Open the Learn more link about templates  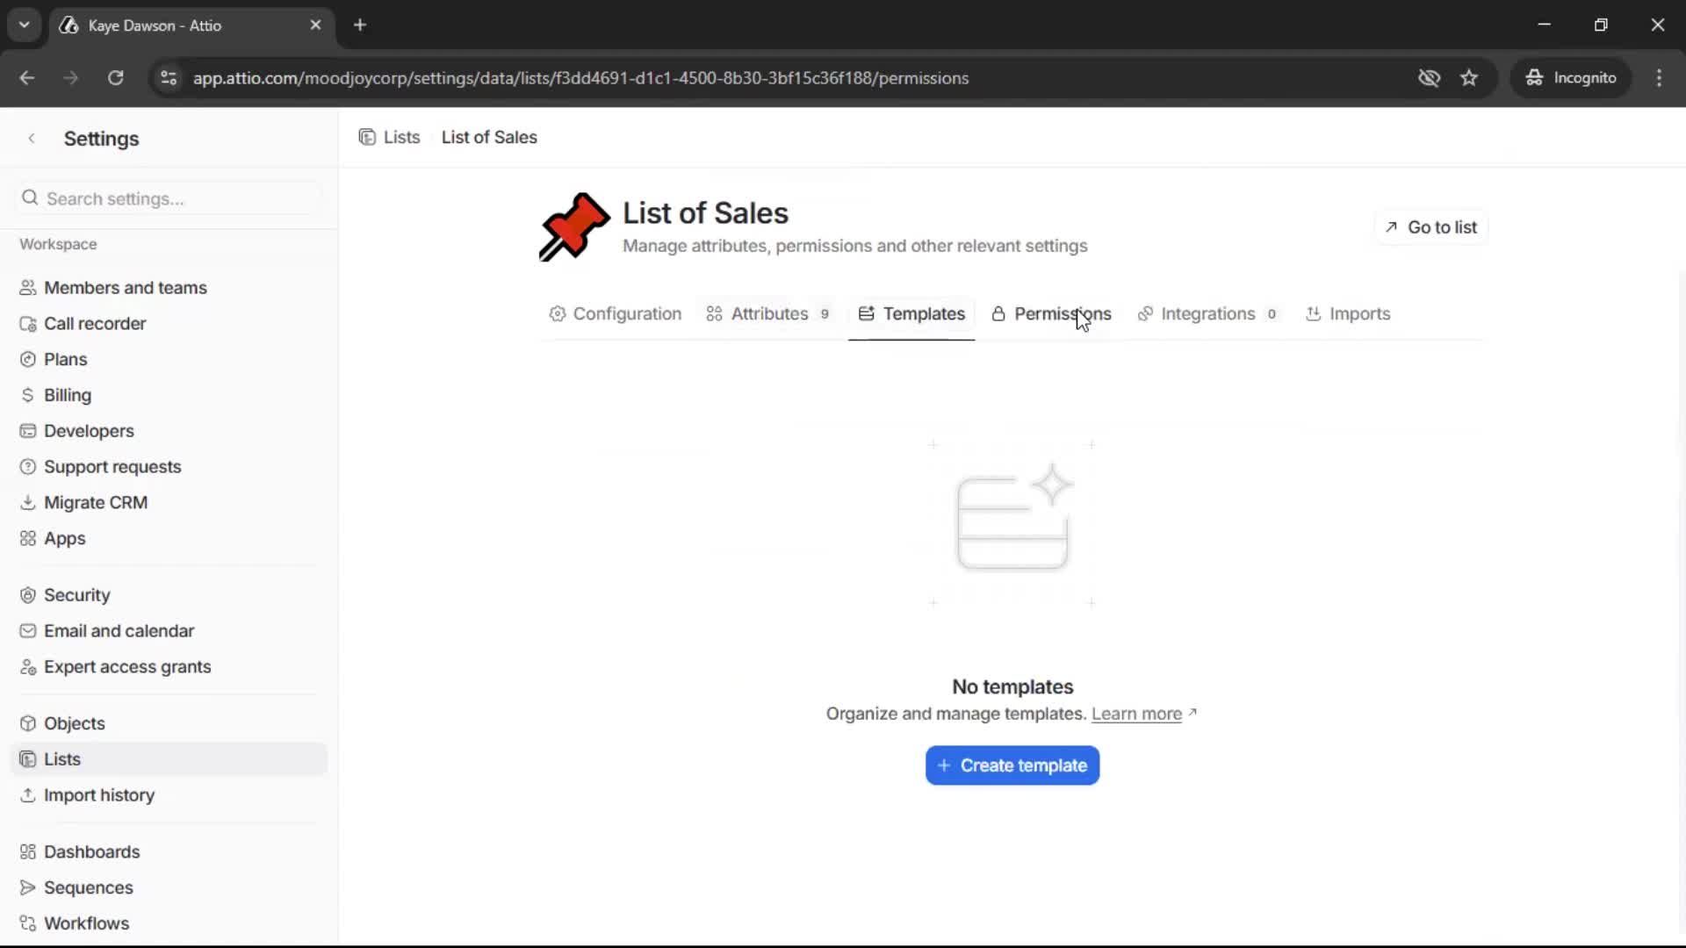point(1137,714)
